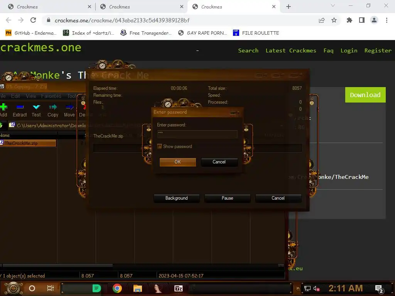The width and height of the screenshot is (395, 296).
Task: Open the Chrome profile avatar
Action: [x=374, y=20]
